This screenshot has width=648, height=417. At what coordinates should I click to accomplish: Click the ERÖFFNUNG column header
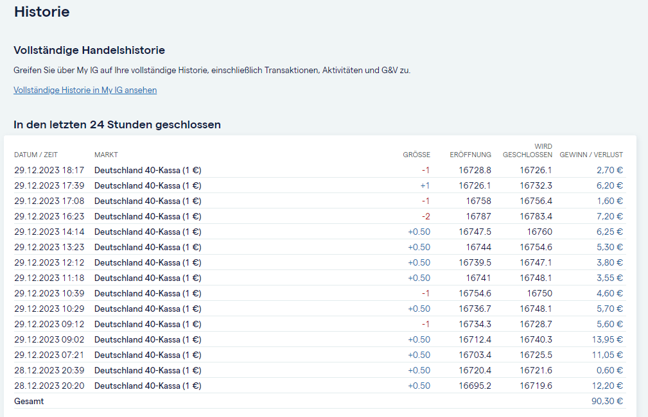(470, 155)
